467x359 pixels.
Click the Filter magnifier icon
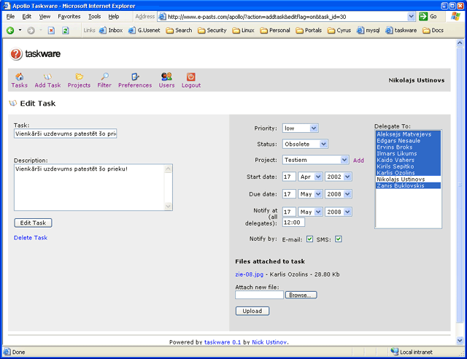click(x=104, y=77)
